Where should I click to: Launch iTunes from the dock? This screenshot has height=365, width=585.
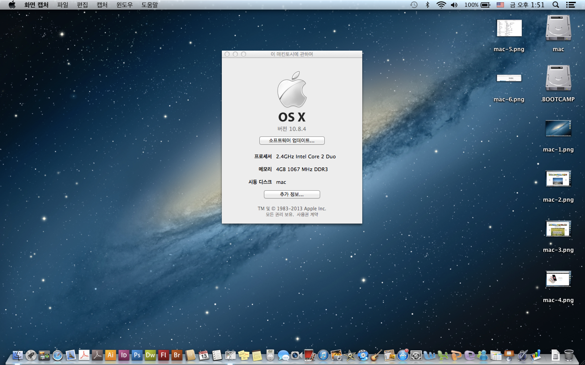pos(323,355)
